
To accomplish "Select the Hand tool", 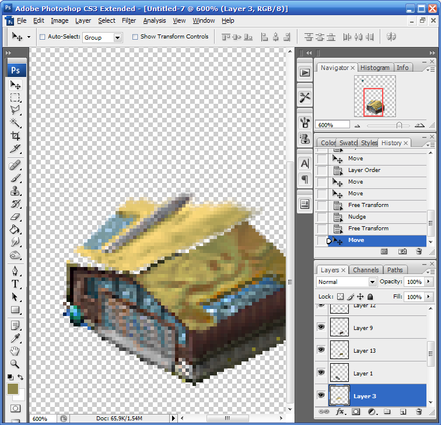I will [15, 351].
